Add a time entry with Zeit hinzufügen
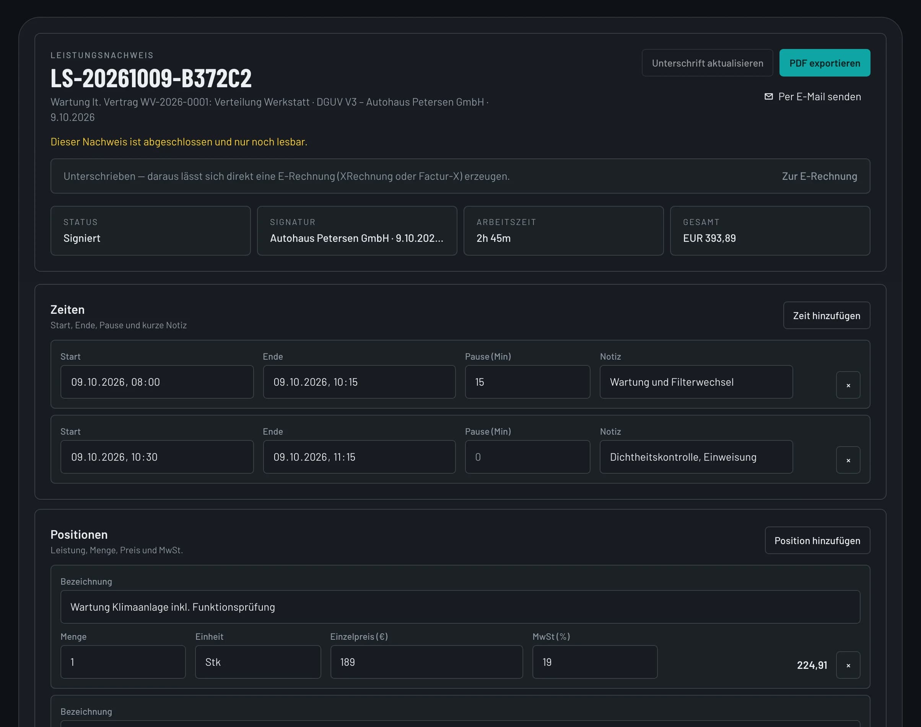Image resolution: width=921 pixels, height=727 pixels. pos(826,315)
